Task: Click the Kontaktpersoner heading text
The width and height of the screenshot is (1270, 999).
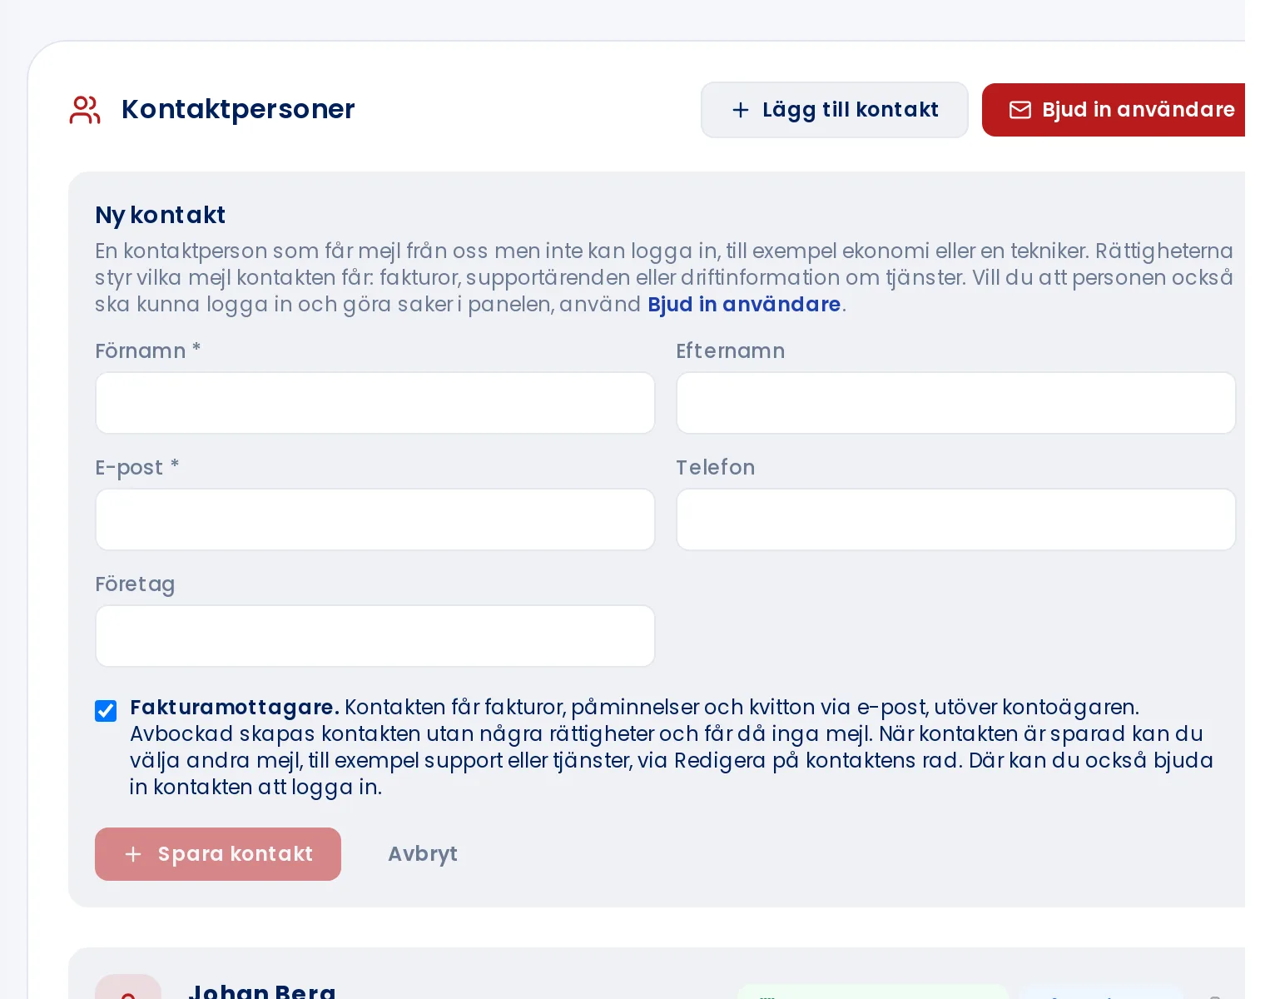Action: coord(238,110)
